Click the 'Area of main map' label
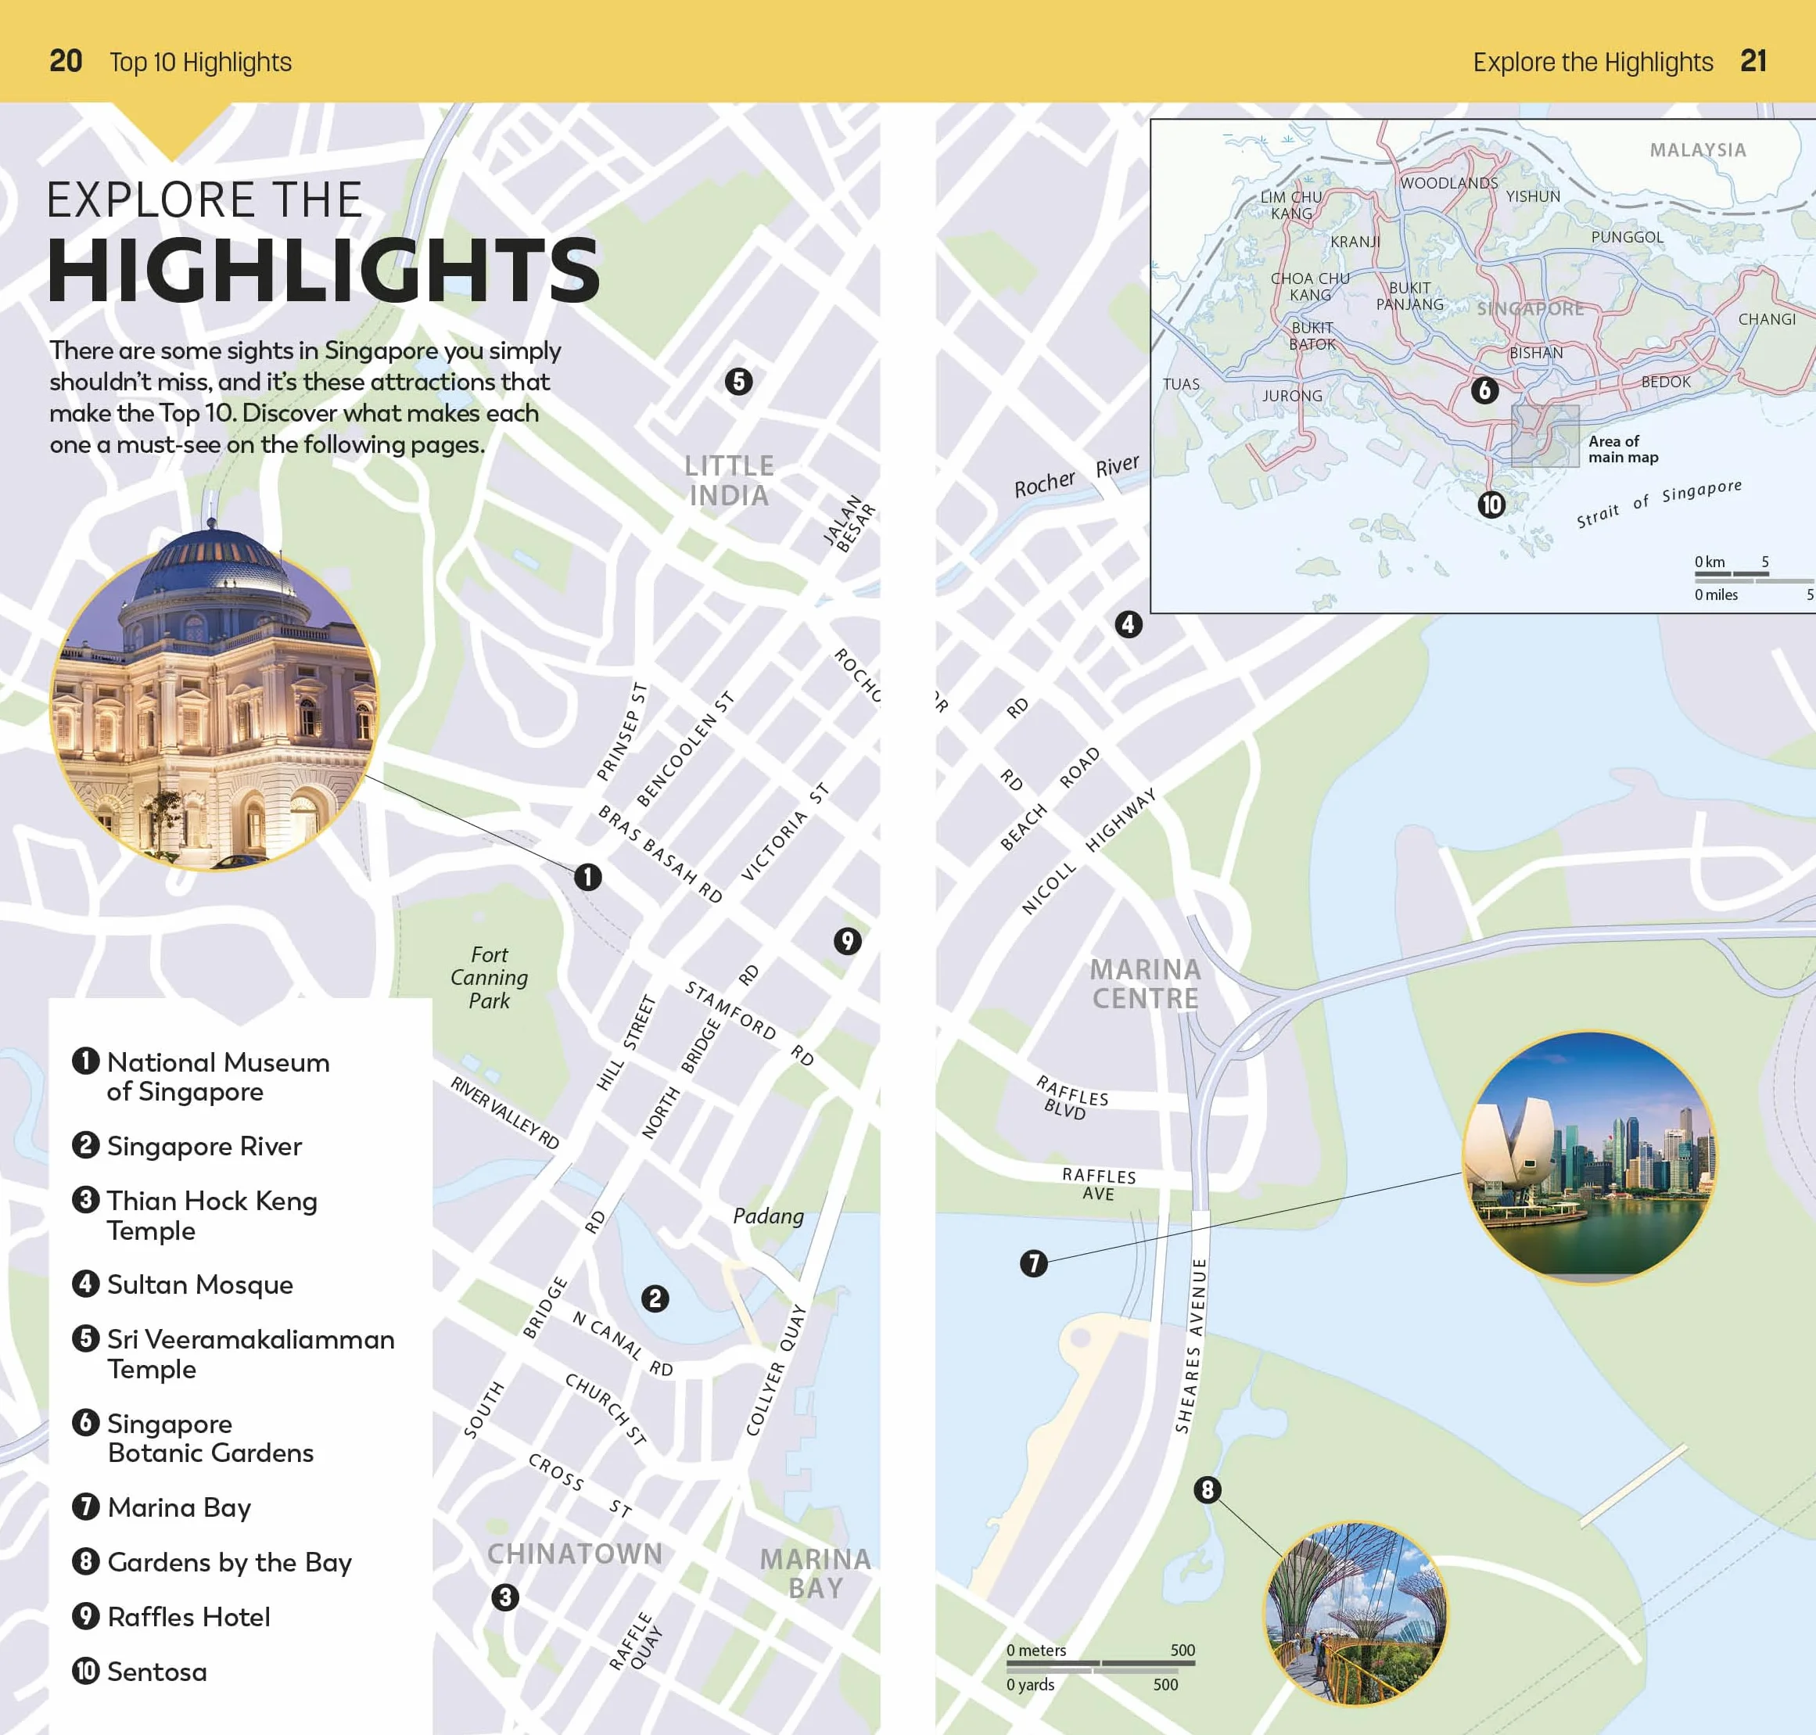 pyautogui.click(x=1623, y=448)
